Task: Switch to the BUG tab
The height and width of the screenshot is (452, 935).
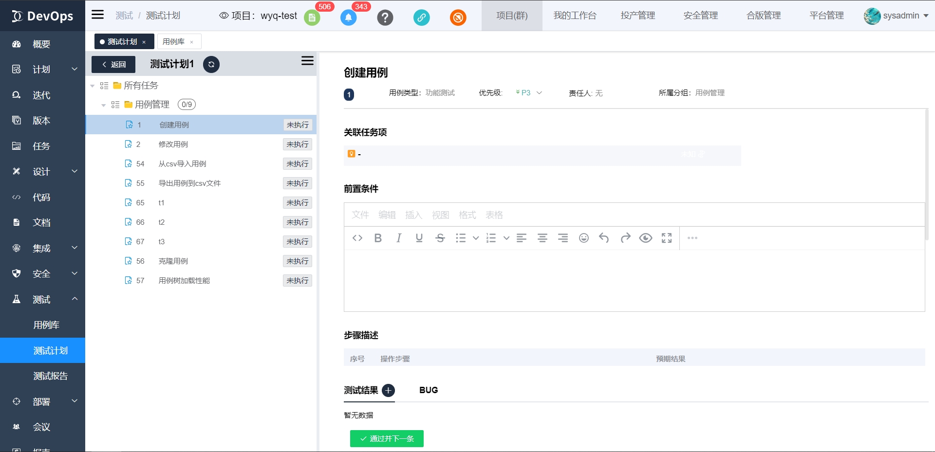Action: pyautogui.click(x=428, y=390)
